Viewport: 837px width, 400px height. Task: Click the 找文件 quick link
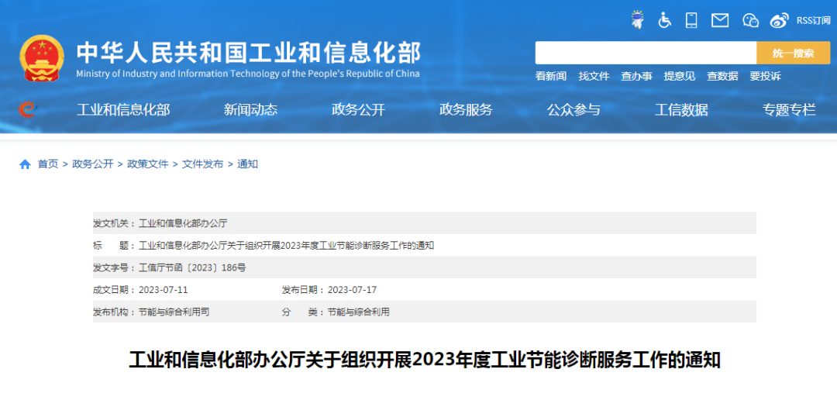[594, 76]
